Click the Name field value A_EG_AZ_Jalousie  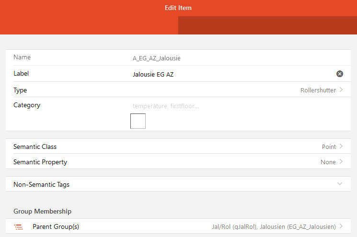(156, 58)
